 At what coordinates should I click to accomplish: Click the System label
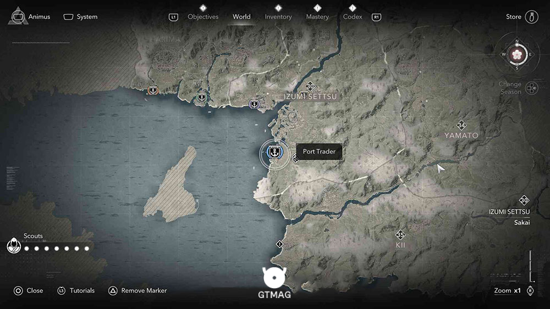(87, 17)
